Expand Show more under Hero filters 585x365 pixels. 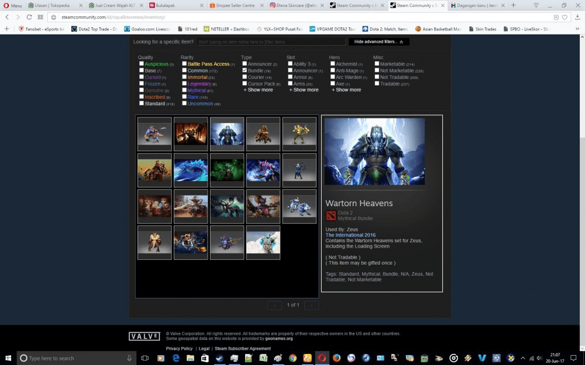[x=346, y=90]
